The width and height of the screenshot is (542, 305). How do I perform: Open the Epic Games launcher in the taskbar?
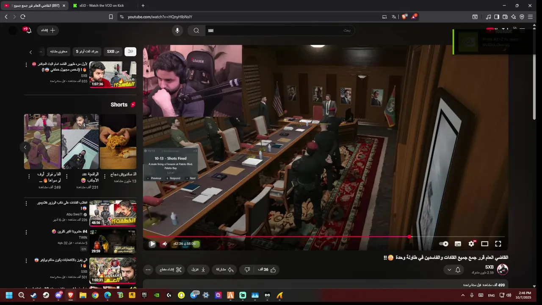[x=144, y=295]
